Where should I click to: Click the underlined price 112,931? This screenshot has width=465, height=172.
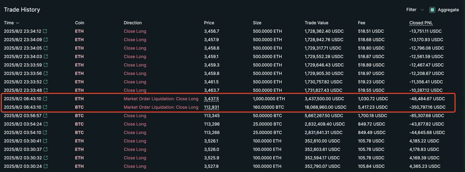click(212, 107)
